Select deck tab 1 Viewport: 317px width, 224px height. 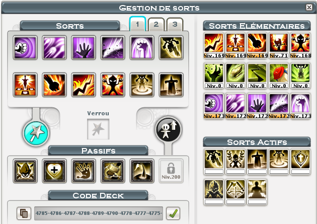pos(137,24)
